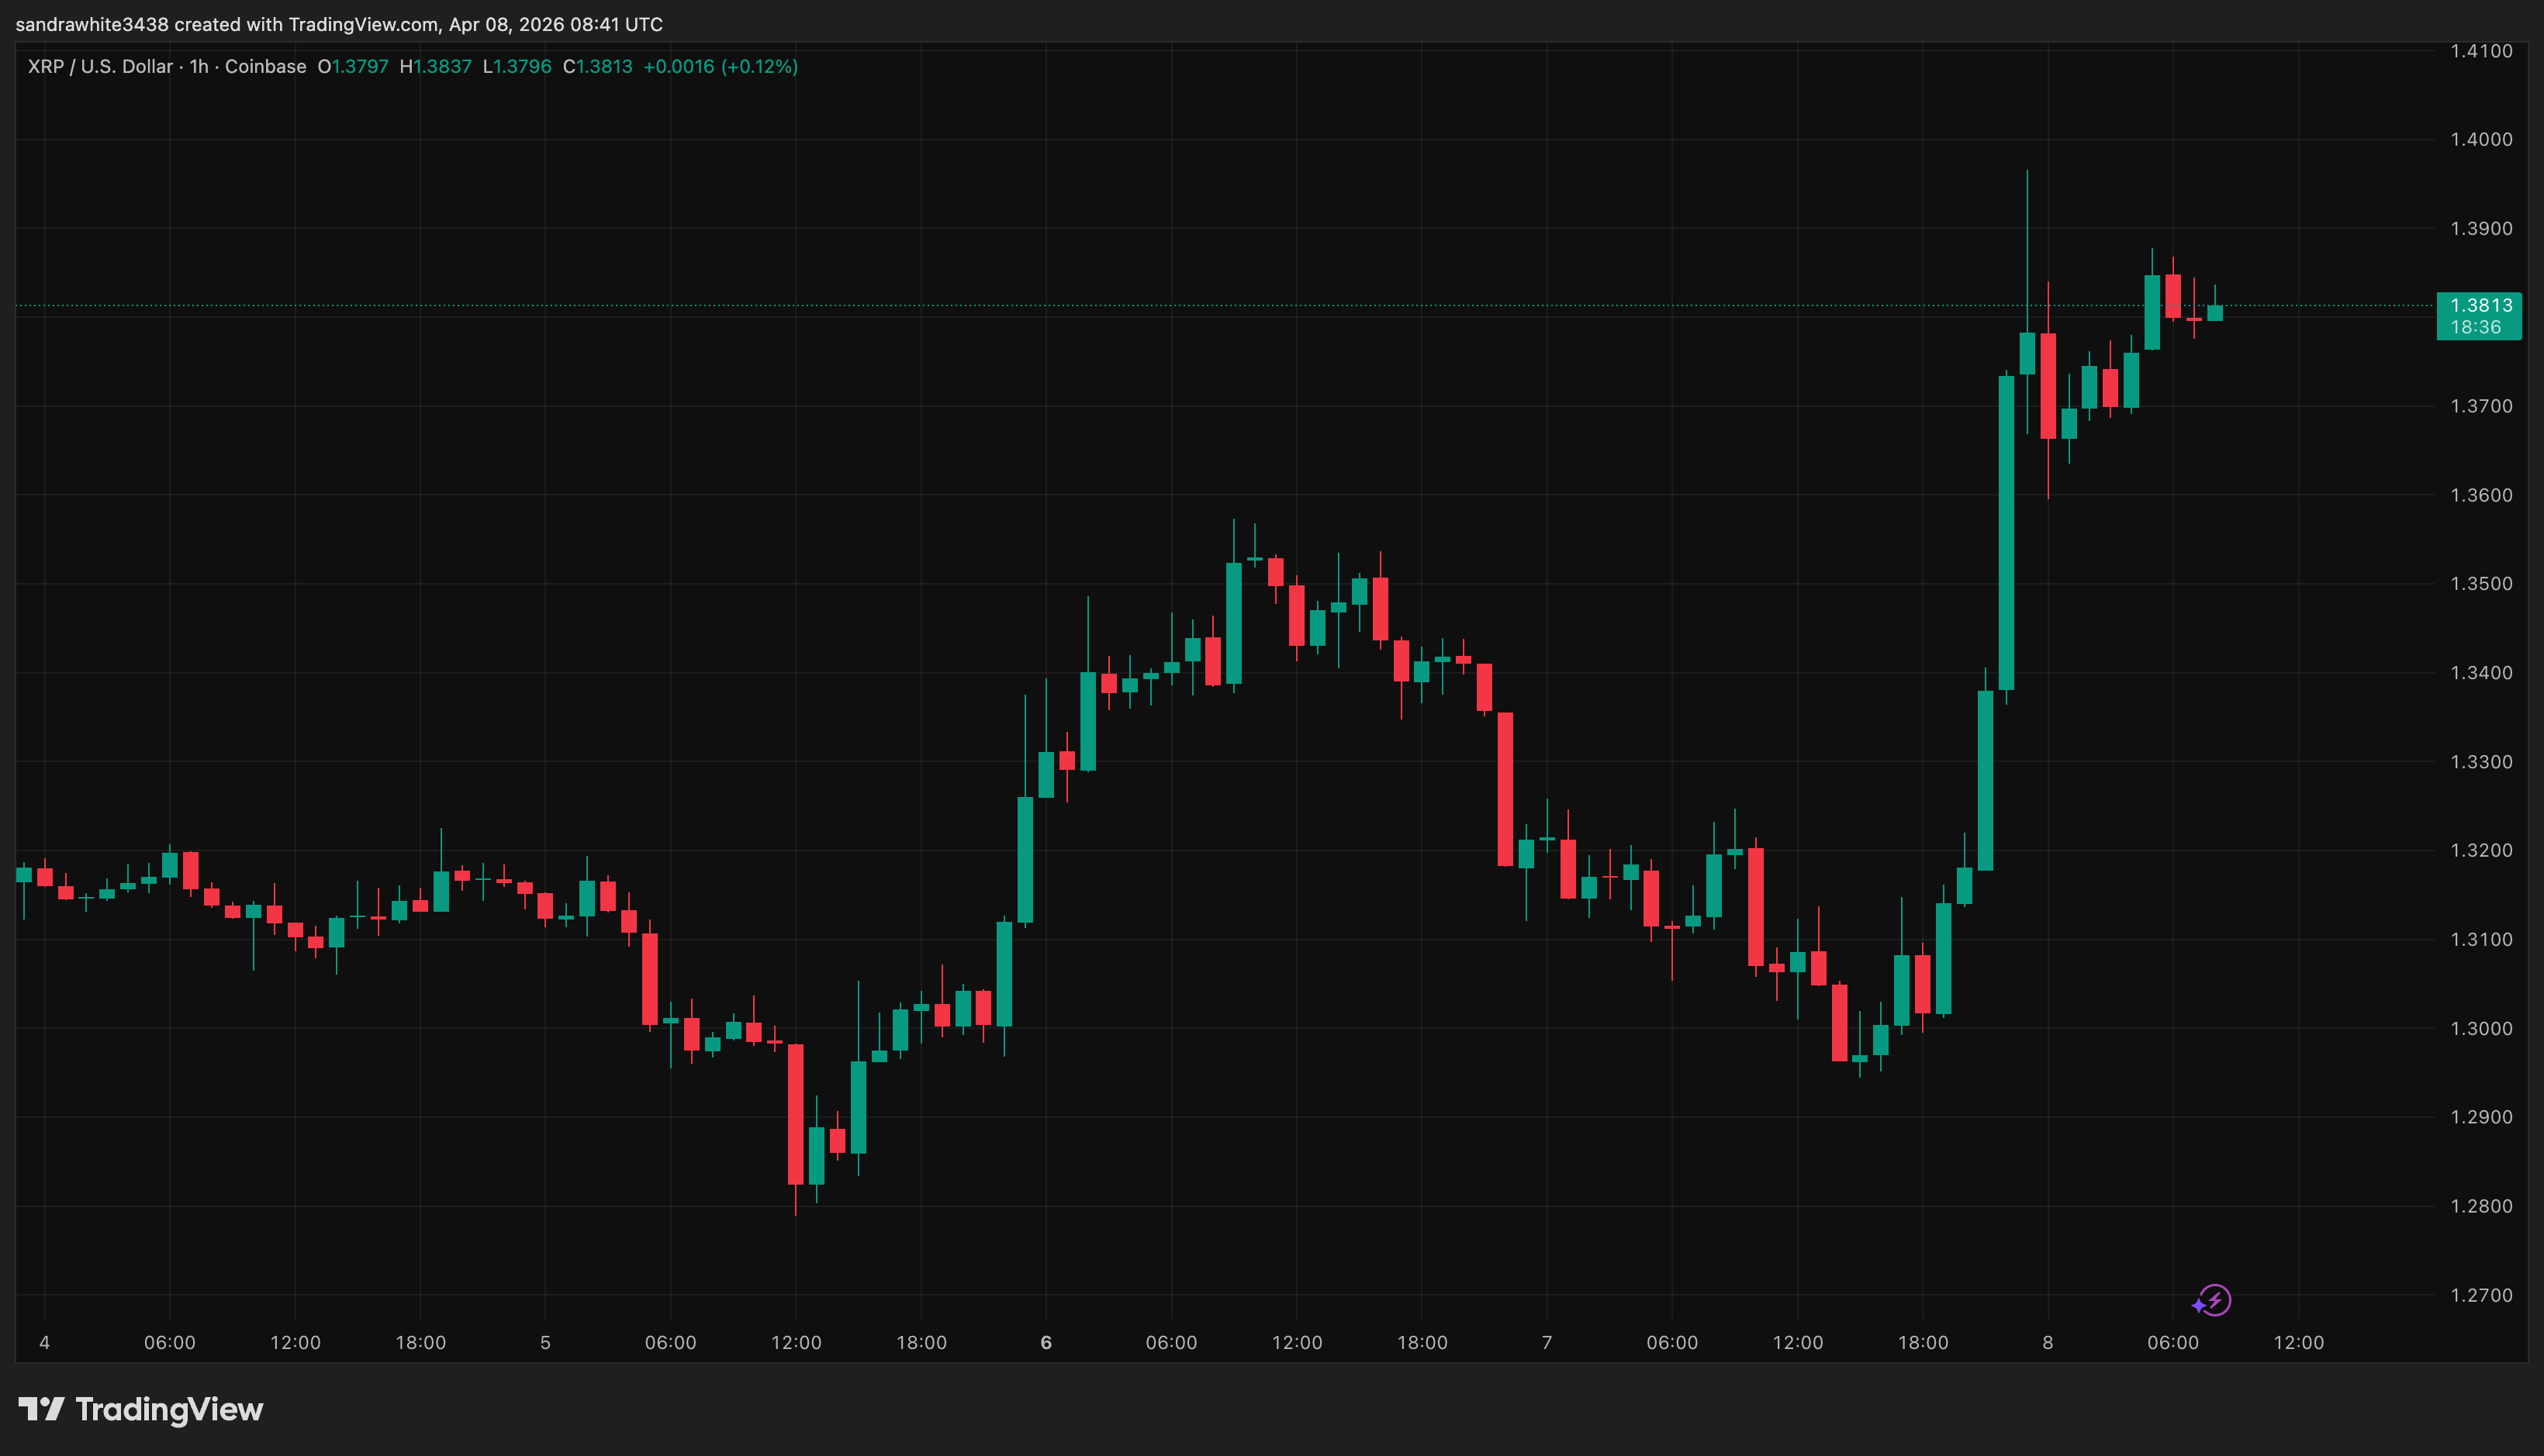Select the day 6 label on time axis
Viewport: 2544px width, 1456px height.
[1046, 1343]
